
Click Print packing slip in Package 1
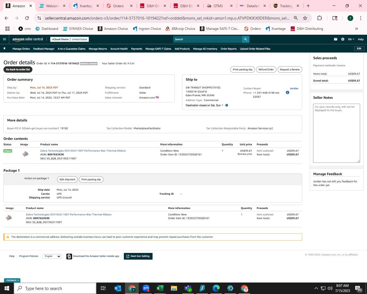point(91,179)
